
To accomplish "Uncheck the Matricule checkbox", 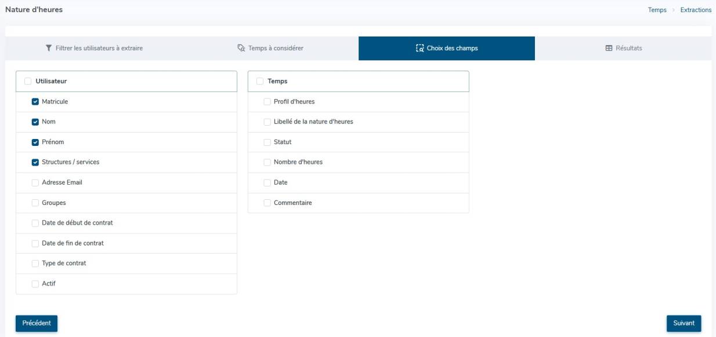I will pos(35,102).
